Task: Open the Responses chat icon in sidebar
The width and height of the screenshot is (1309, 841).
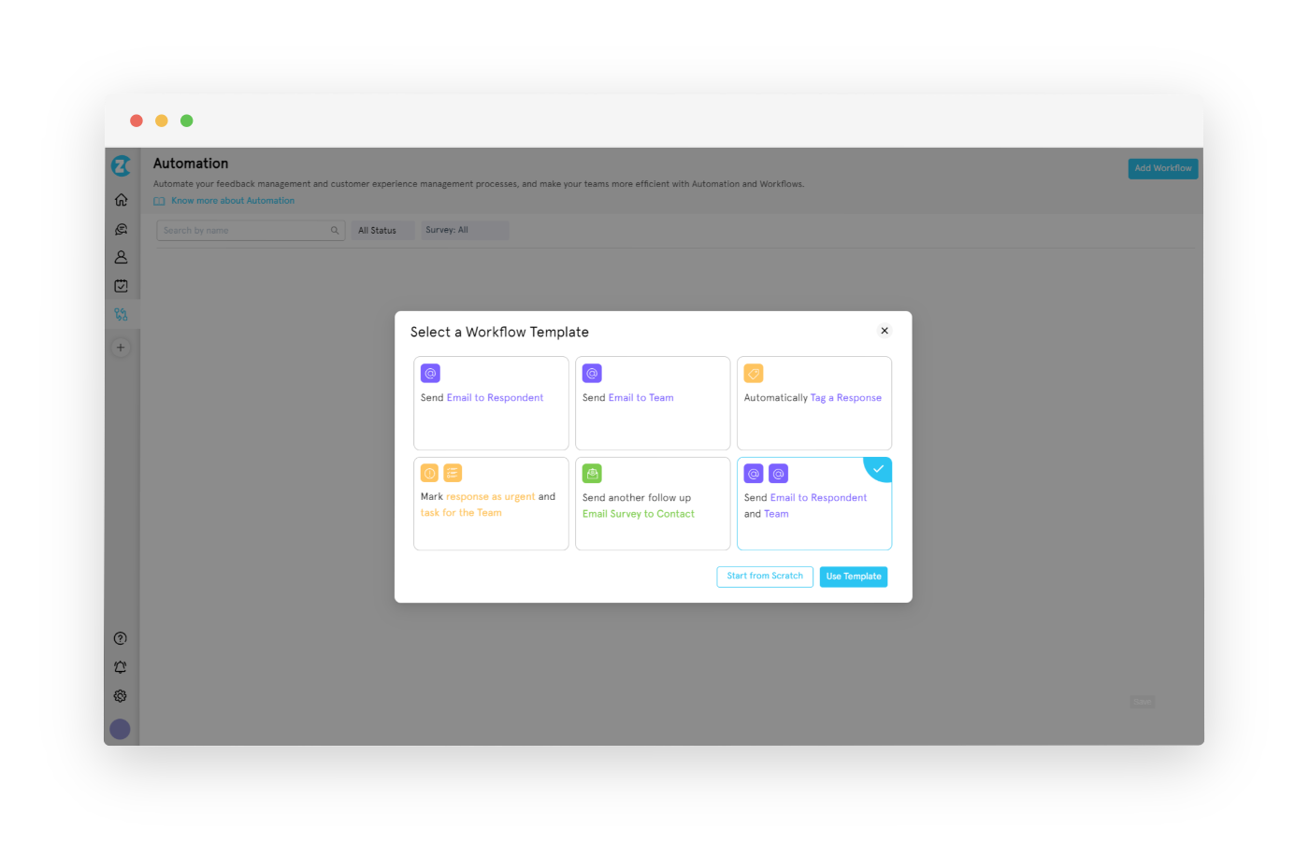Action: (x=121, y=228)
